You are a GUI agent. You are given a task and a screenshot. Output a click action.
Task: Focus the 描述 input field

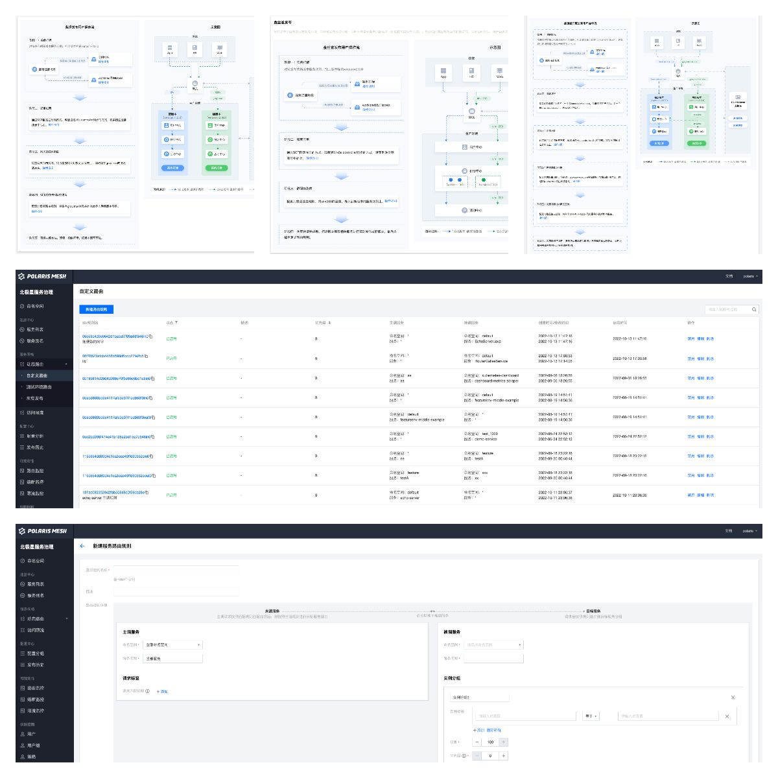point(176,591)
